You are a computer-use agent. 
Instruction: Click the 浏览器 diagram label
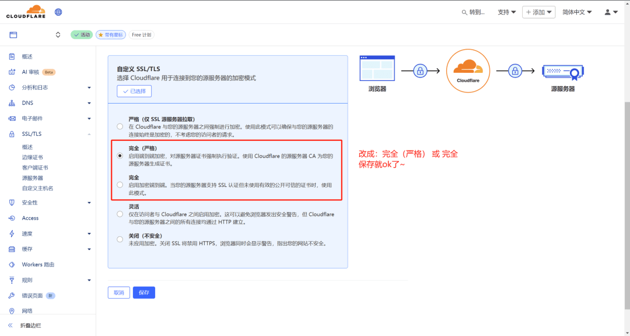tap(377, 89)
